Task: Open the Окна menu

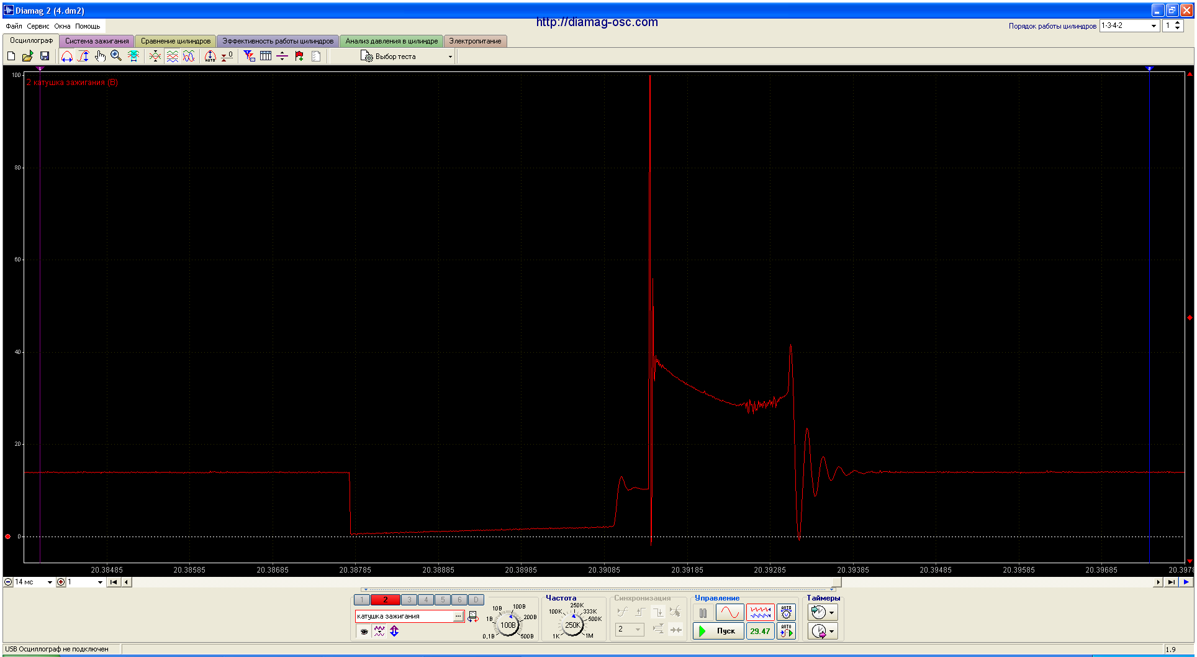Action: click(62, 26)
